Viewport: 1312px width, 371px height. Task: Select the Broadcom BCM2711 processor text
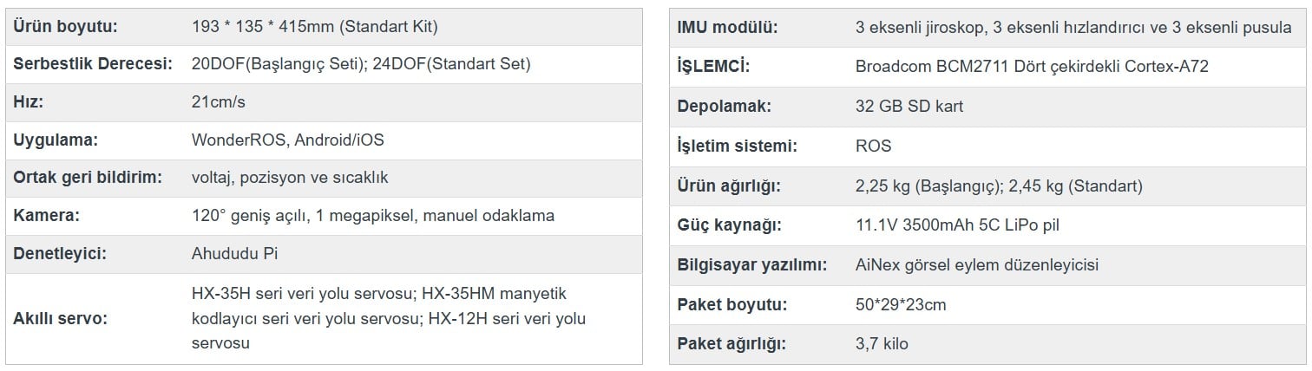[1032, 67]
